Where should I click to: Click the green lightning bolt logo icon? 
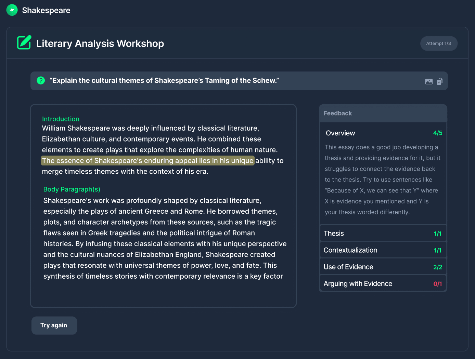pos(12,10)
